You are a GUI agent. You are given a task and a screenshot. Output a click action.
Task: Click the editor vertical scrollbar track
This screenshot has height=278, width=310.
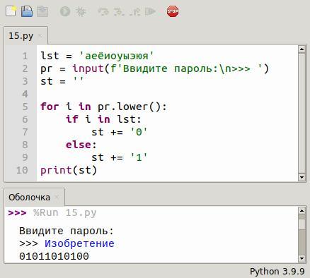click(x=302, y=113)
